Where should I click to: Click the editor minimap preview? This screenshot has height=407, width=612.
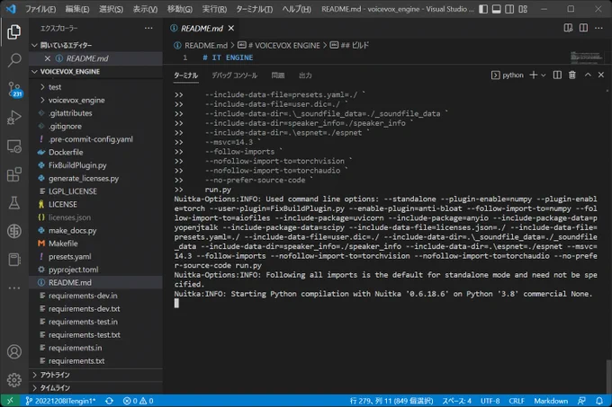(x=586, y=58)
